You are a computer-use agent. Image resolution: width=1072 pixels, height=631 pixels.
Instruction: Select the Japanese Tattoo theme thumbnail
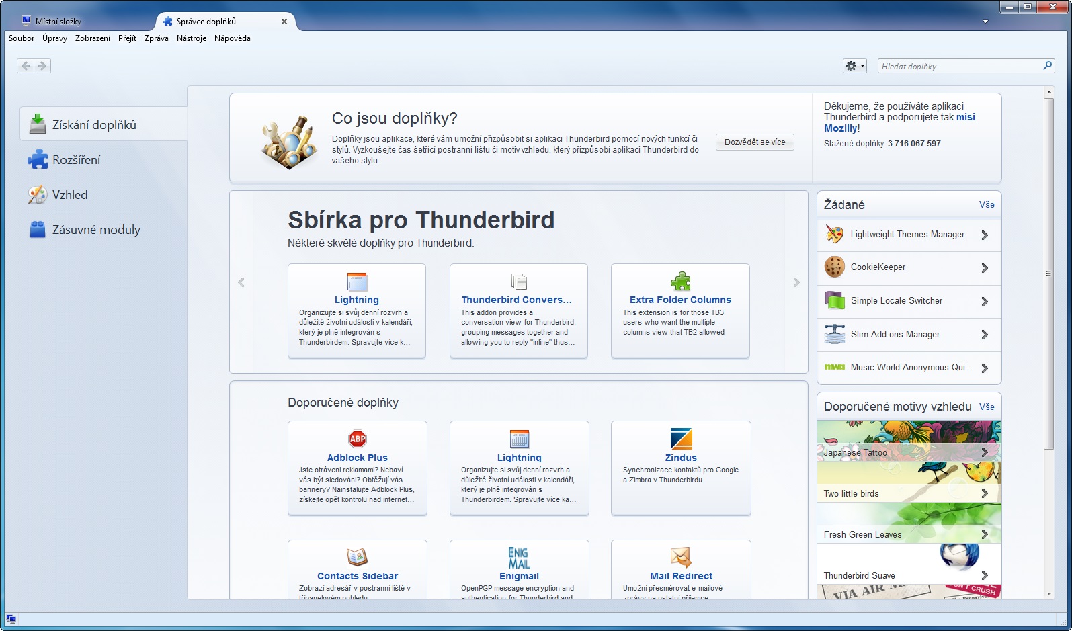tap(909, 441)
